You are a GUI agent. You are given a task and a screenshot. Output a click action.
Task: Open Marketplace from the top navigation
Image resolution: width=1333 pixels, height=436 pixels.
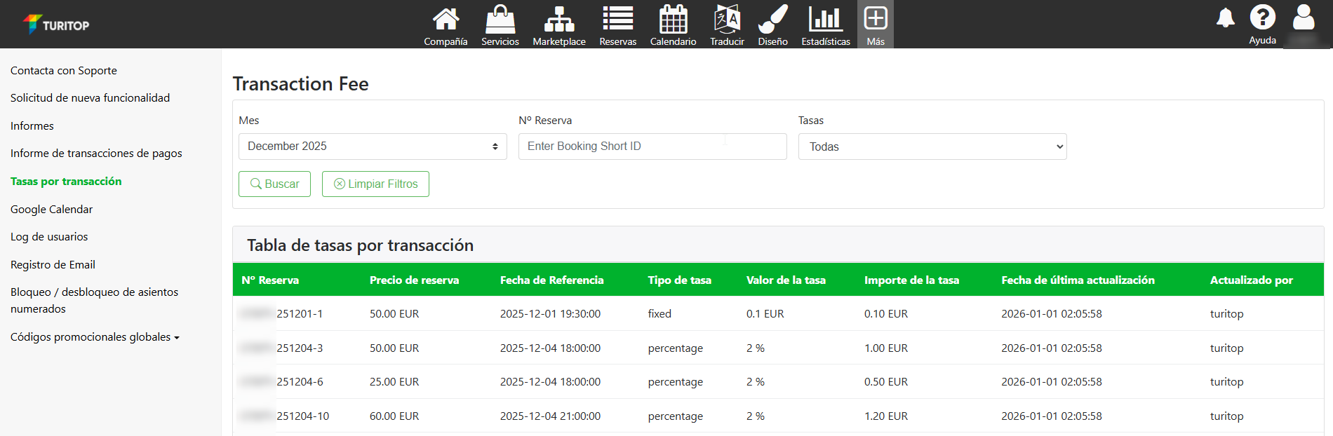[x=558, y=20]
